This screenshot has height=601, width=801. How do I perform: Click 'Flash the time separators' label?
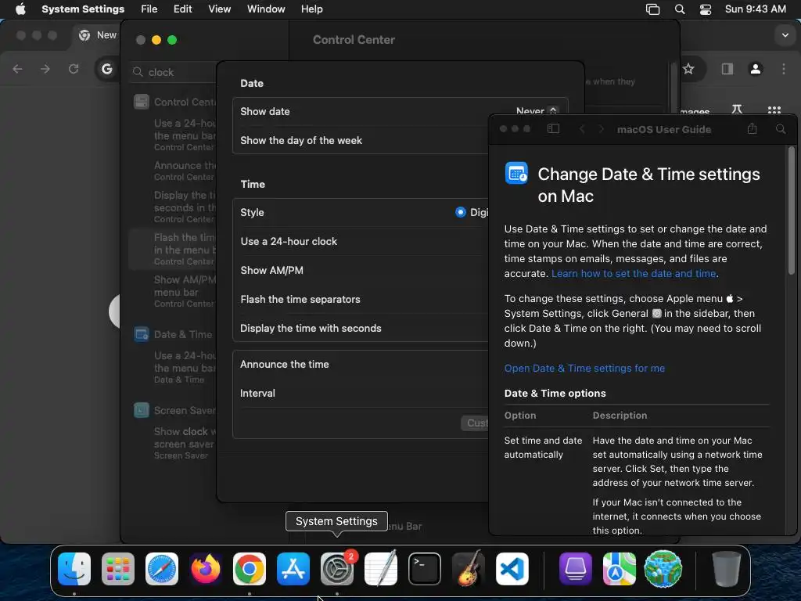[300, 300]
